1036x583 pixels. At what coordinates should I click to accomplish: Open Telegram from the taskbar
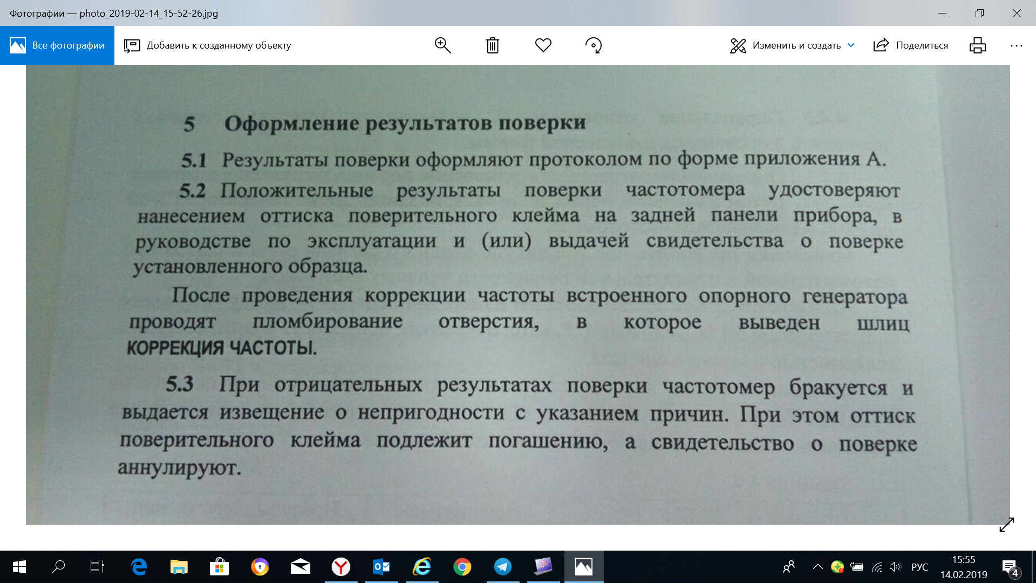click(x=502, y=567)
